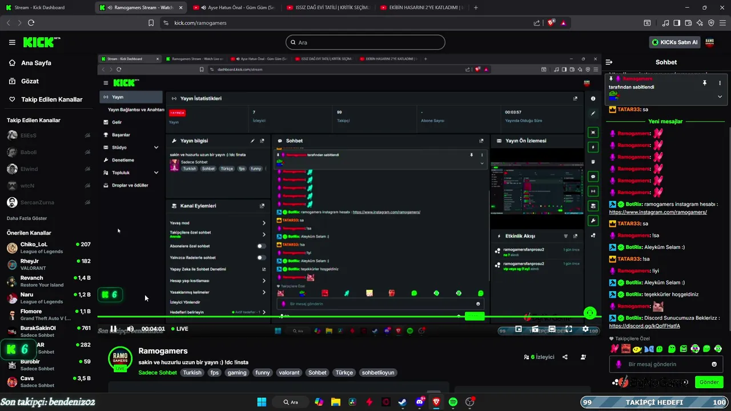731x411 pixels.
Task: Click the share icon beside viewer count
Action: 565,357
